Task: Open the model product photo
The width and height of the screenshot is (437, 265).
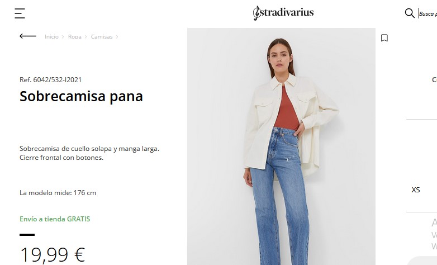Action: 281,146
